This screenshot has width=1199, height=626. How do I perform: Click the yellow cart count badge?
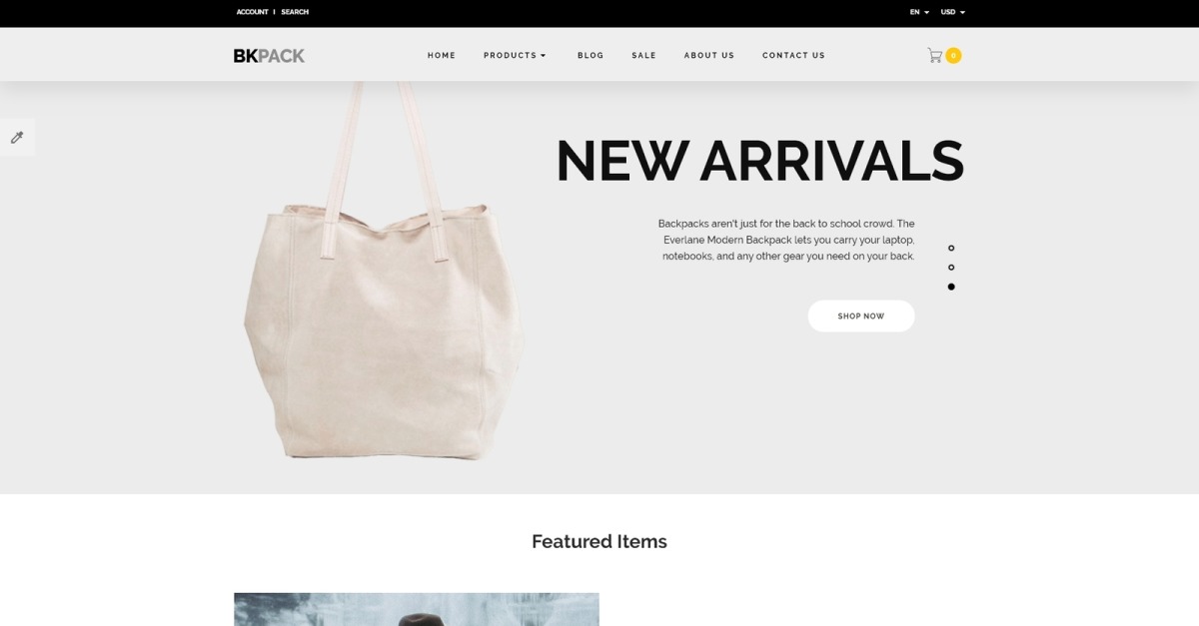tap(953, 56)
